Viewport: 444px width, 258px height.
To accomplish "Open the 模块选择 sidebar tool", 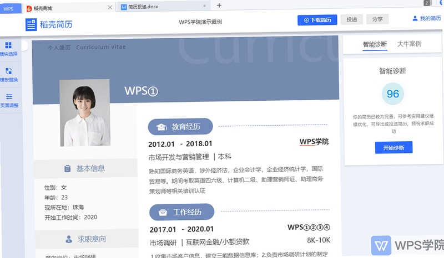I will [x=8, y=49].
